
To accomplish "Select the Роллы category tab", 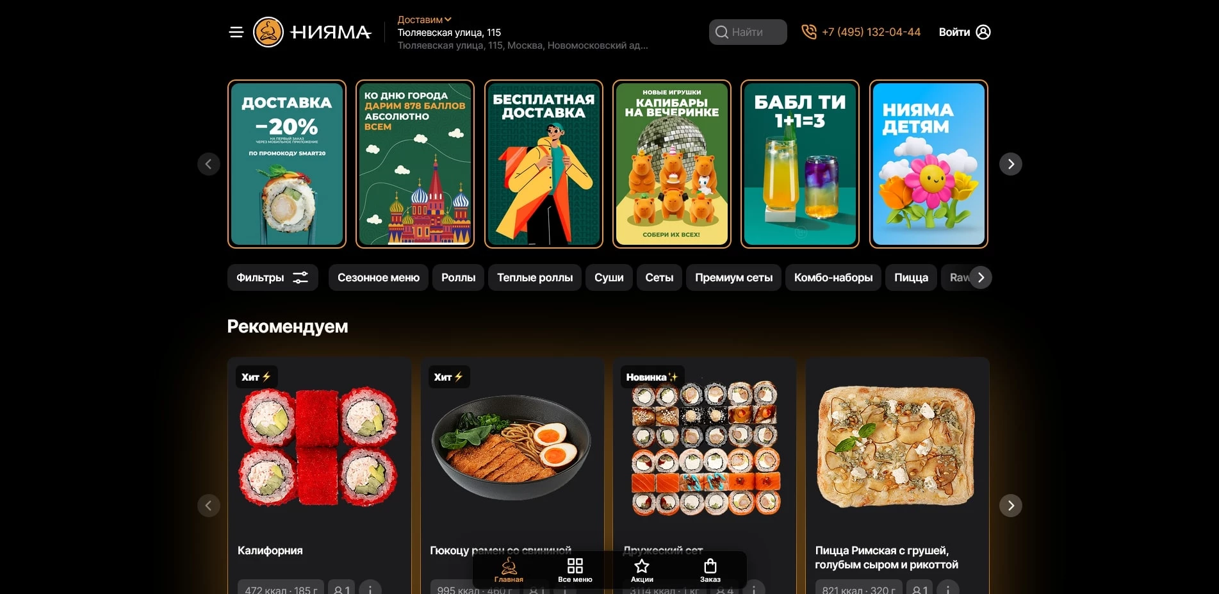I will tap(458, 277).
